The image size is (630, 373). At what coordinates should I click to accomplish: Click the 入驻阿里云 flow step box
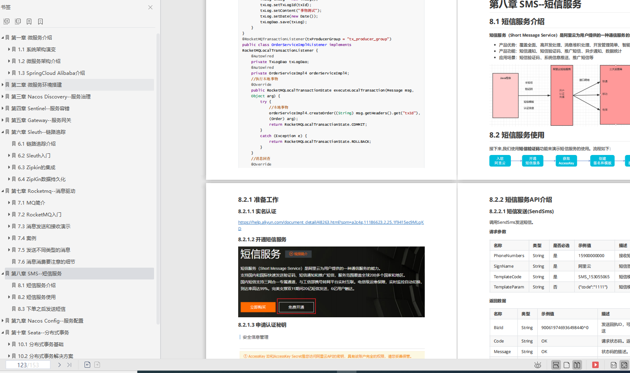tap(500, 161)
